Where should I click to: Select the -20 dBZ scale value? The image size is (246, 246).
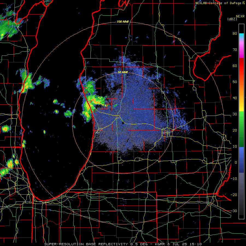point(234,195)
